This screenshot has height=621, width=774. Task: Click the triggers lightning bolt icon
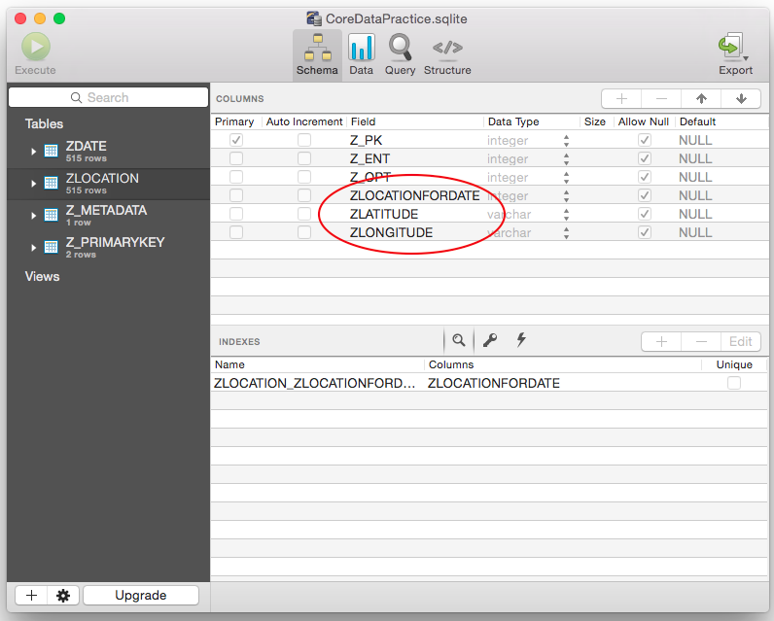(x=521, y=340)
